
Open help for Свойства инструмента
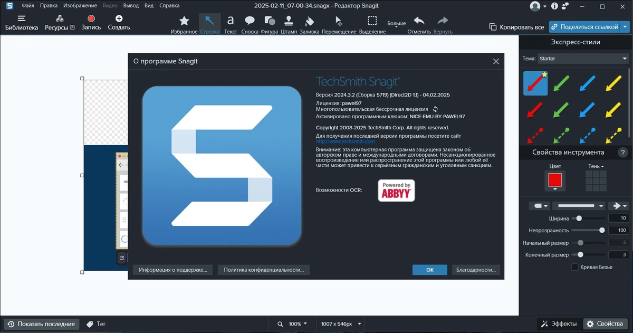click(622, 153)
